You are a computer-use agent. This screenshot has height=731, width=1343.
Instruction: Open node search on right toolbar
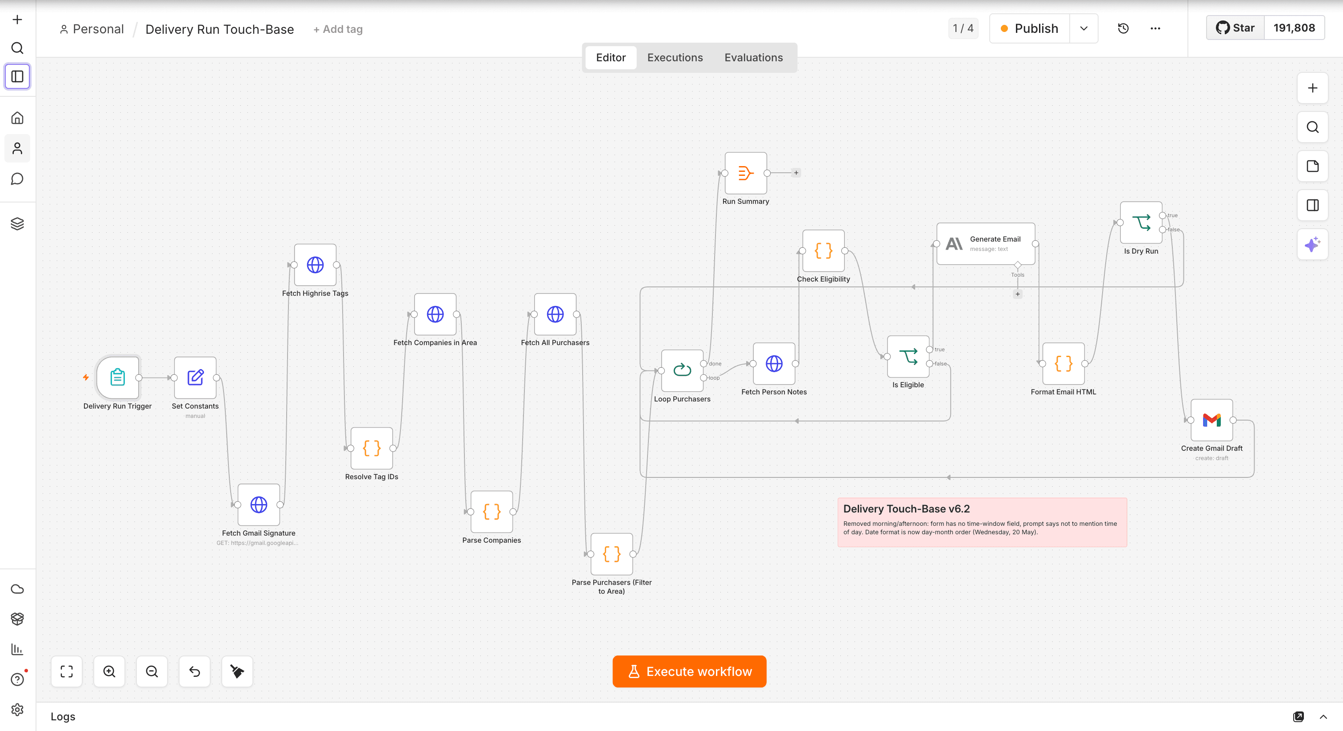coord(1313,127)
